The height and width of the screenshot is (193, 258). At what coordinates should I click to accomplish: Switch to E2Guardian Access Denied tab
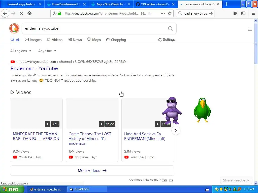(x=155, y=4)
